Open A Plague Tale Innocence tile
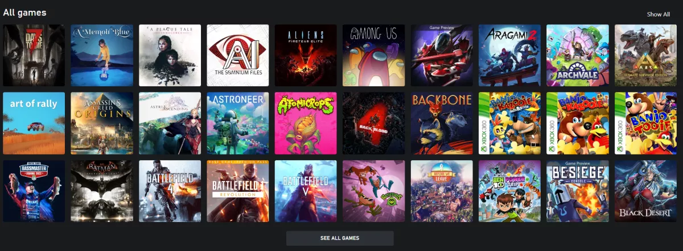Image resolution: width=683 pixels, height=251 pixels. point(170,55)
